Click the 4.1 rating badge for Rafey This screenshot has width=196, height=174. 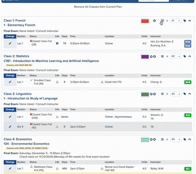point(188,169)
